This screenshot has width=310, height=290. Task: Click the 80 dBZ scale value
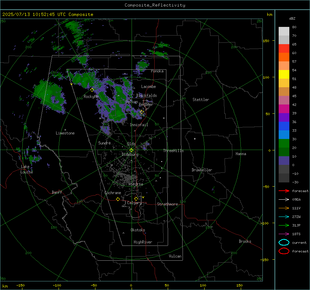point(294,27)
